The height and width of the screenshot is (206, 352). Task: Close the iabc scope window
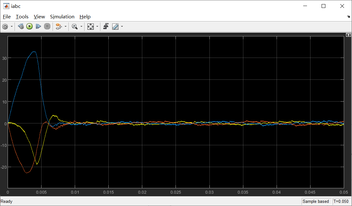[x=342, y=6]
